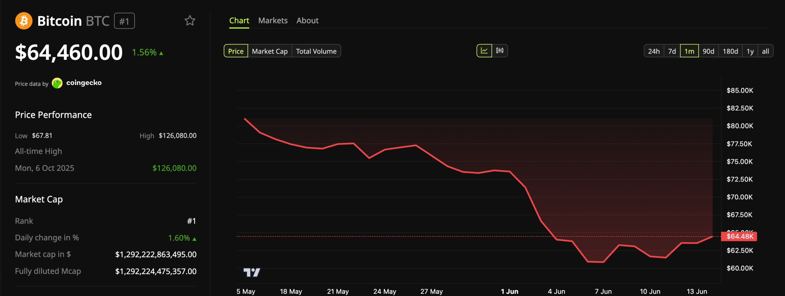Click the CoinGecko gecko logo
Screen dimensions: 785x296
(57, 83)
